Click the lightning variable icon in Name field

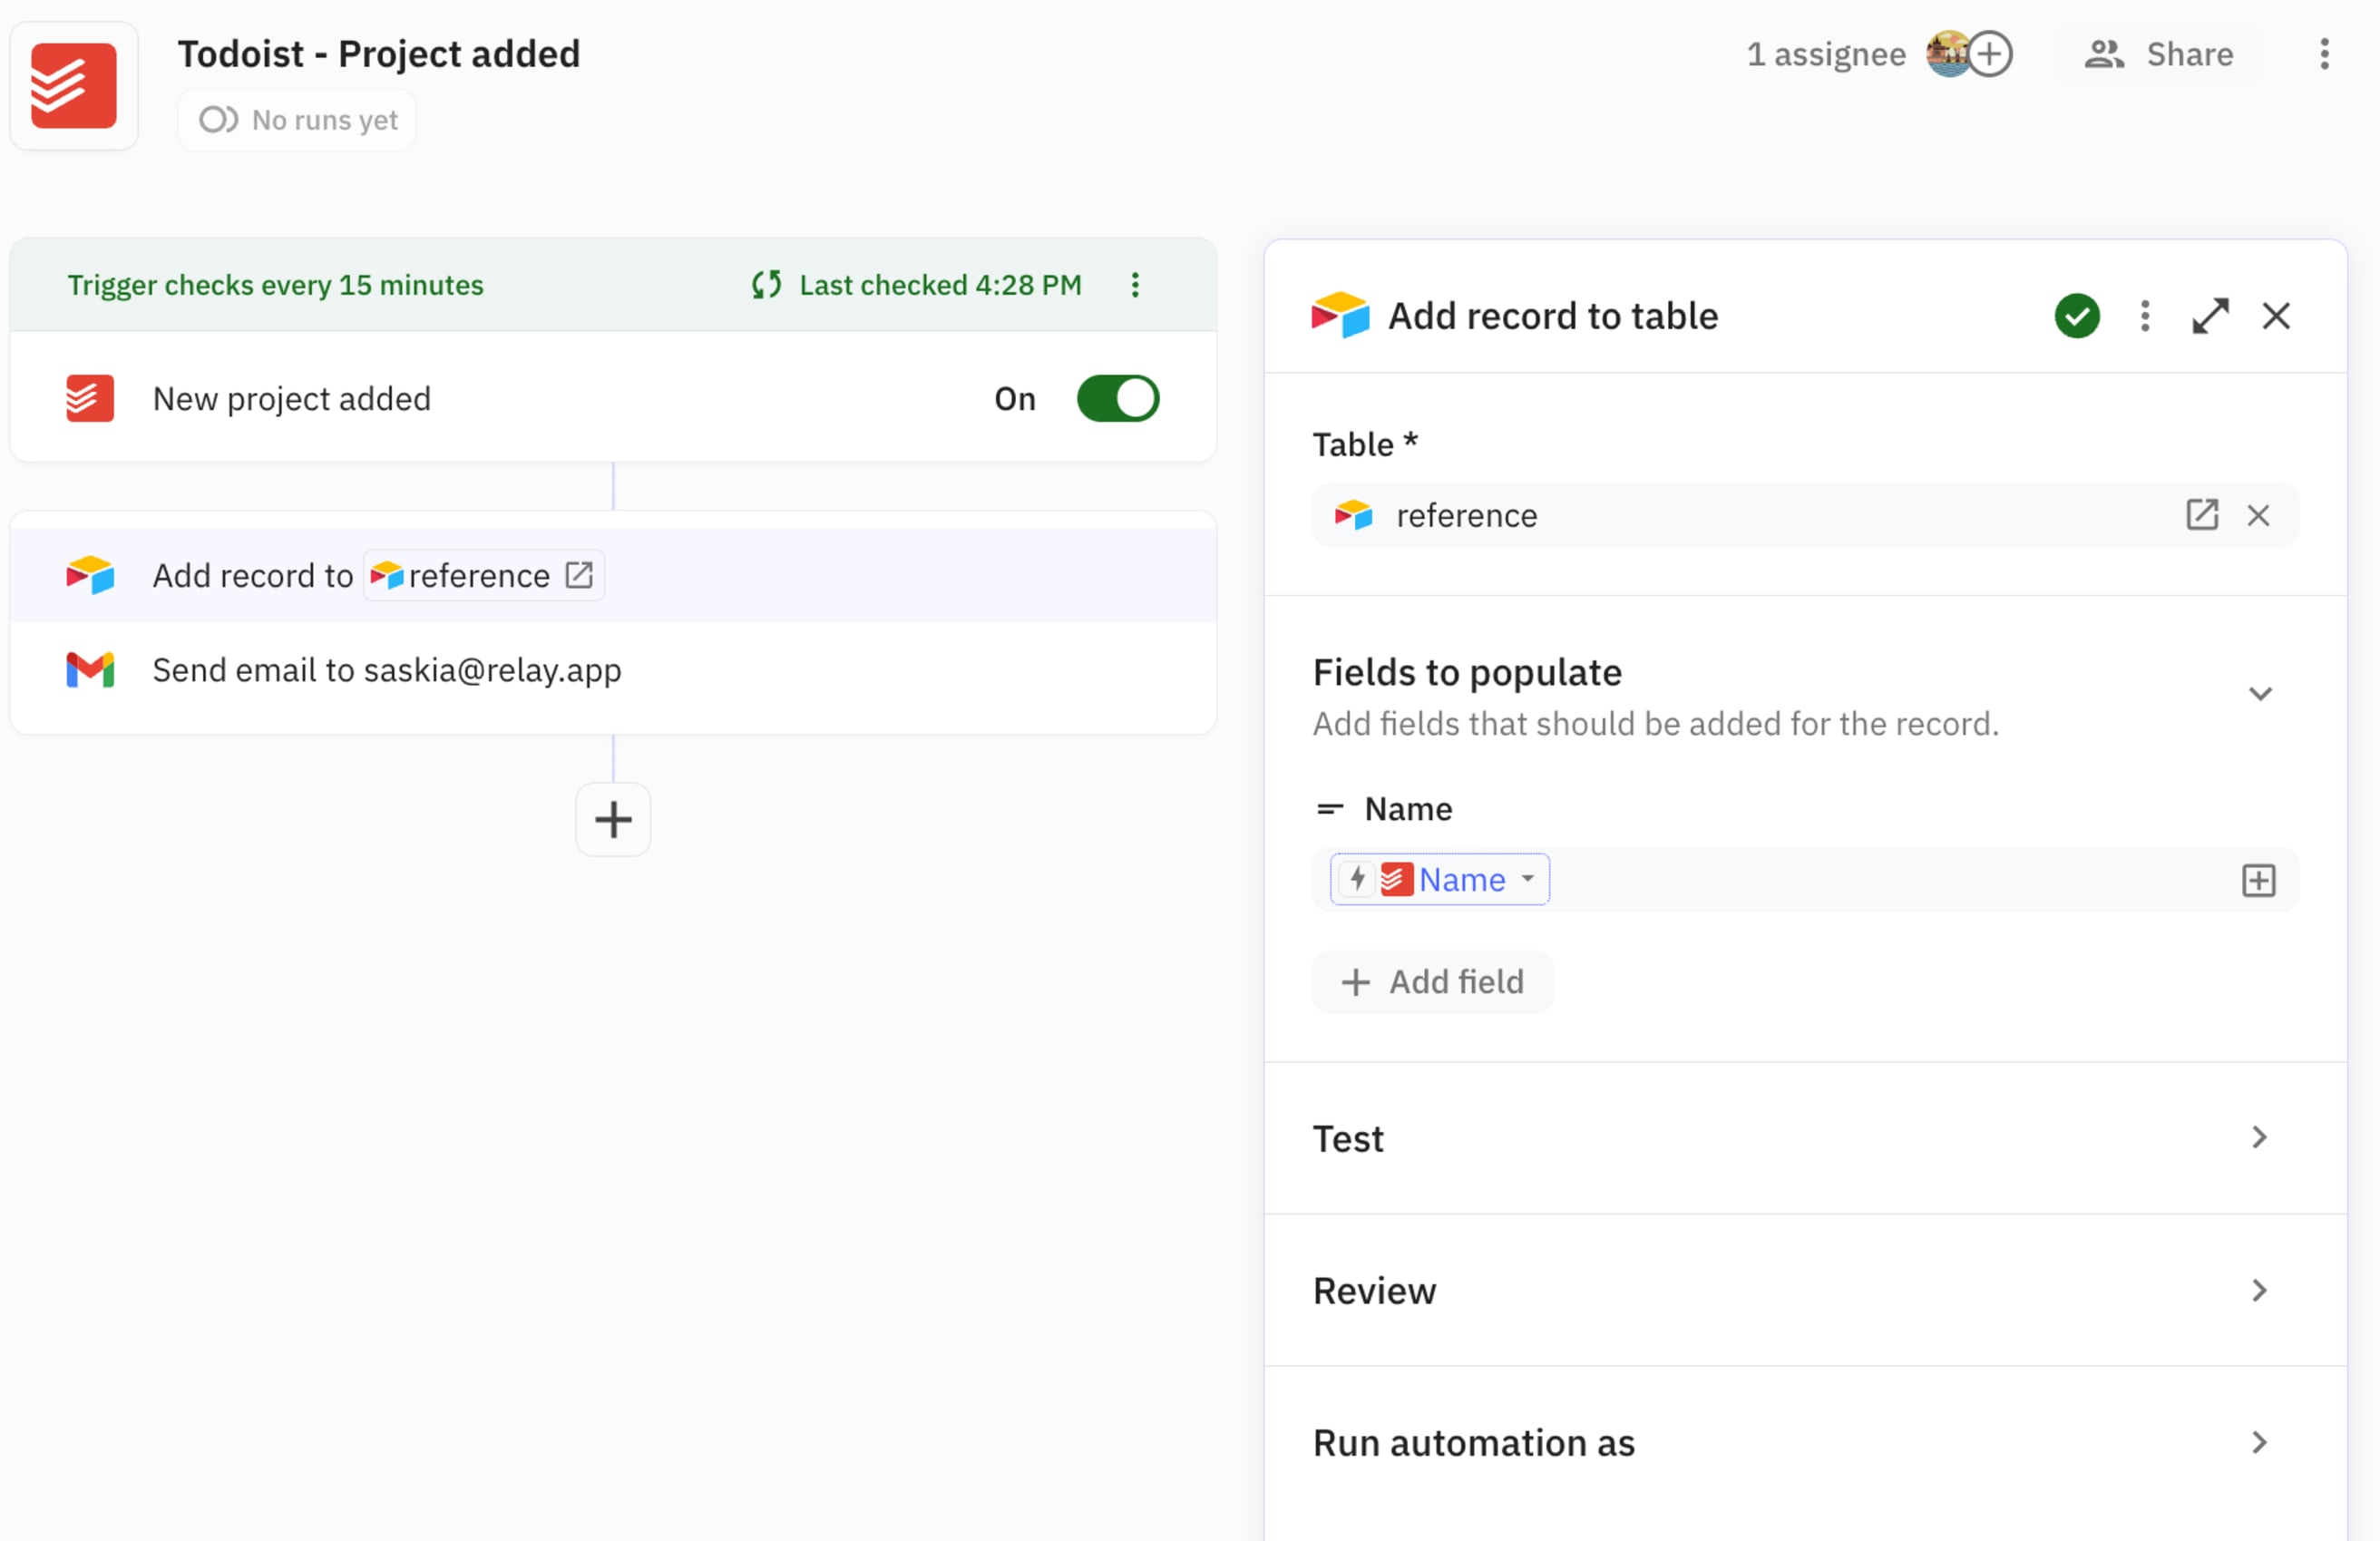point(1357,879)
